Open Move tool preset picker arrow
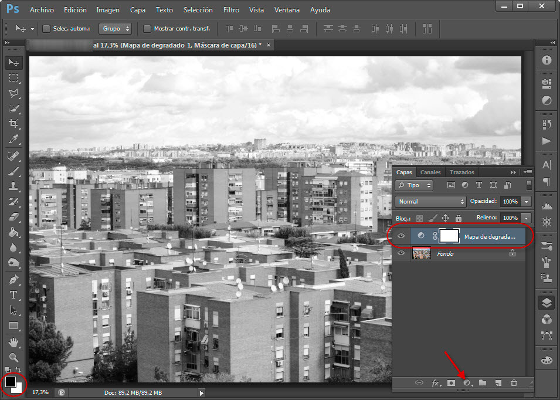 coord(32,29)
